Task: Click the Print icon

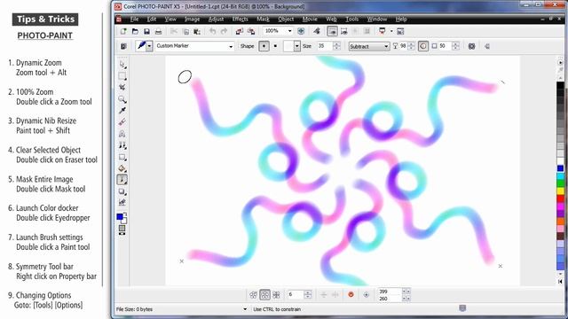Action: point(158,32)
